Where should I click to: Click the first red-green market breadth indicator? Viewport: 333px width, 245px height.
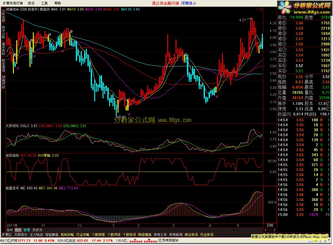pos(136,241)
